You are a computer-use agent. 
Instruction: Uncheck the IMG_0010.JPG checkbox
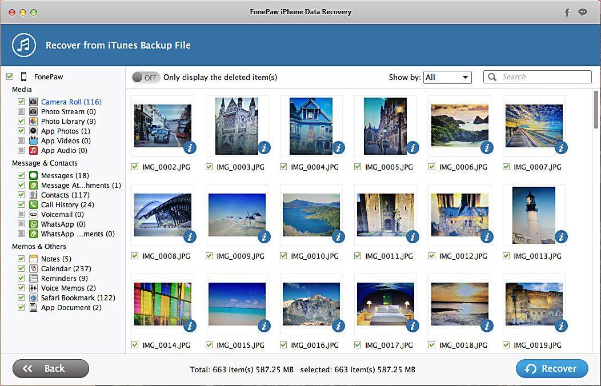[284, 256]
